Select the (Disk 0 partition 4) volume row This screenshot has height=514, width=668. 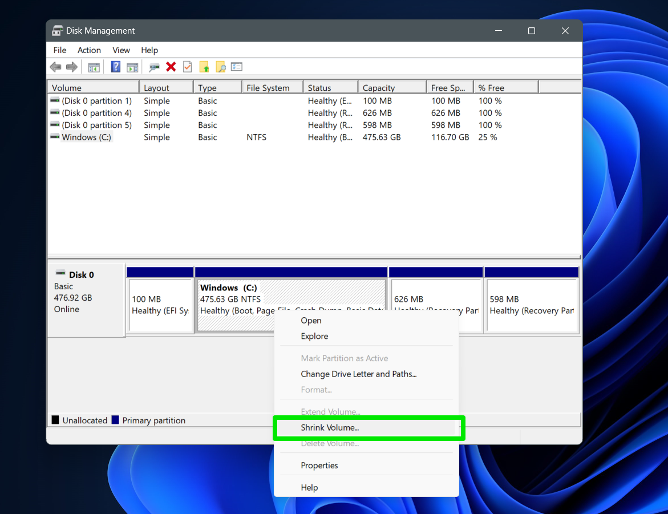(96, 113)
